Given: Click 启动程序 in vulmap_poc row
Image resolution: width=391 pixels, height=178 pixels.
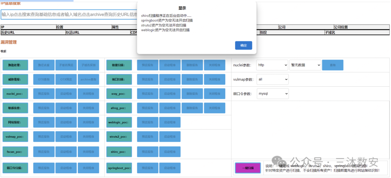Looking at the screenshot, I should click(x=66, y=137).
